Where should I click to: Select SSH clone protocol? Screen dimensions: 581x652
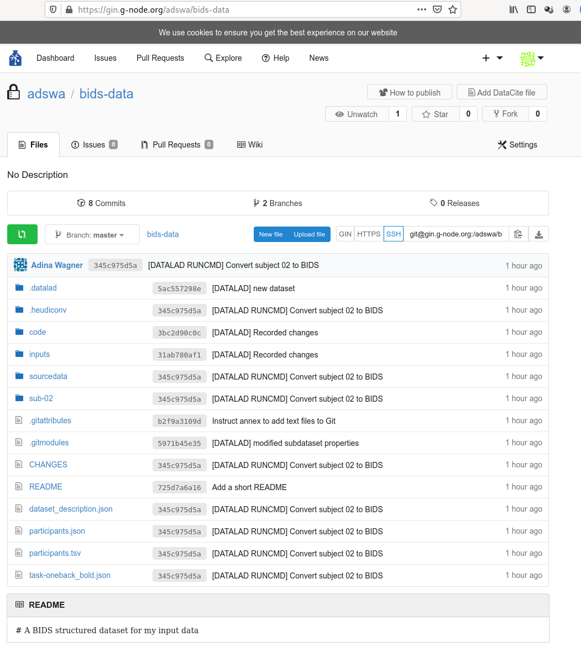point(394,234)
